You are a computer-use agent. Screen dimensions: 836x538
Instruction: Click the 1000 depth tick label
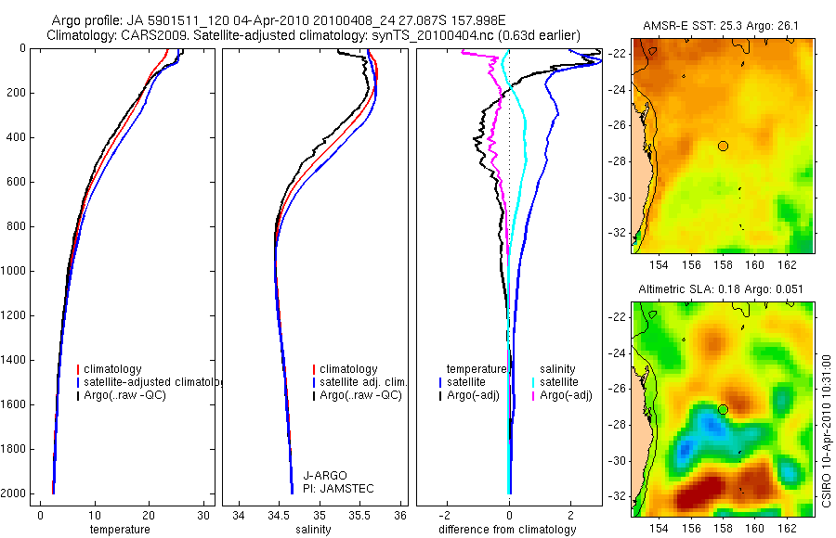click(15, 271)
